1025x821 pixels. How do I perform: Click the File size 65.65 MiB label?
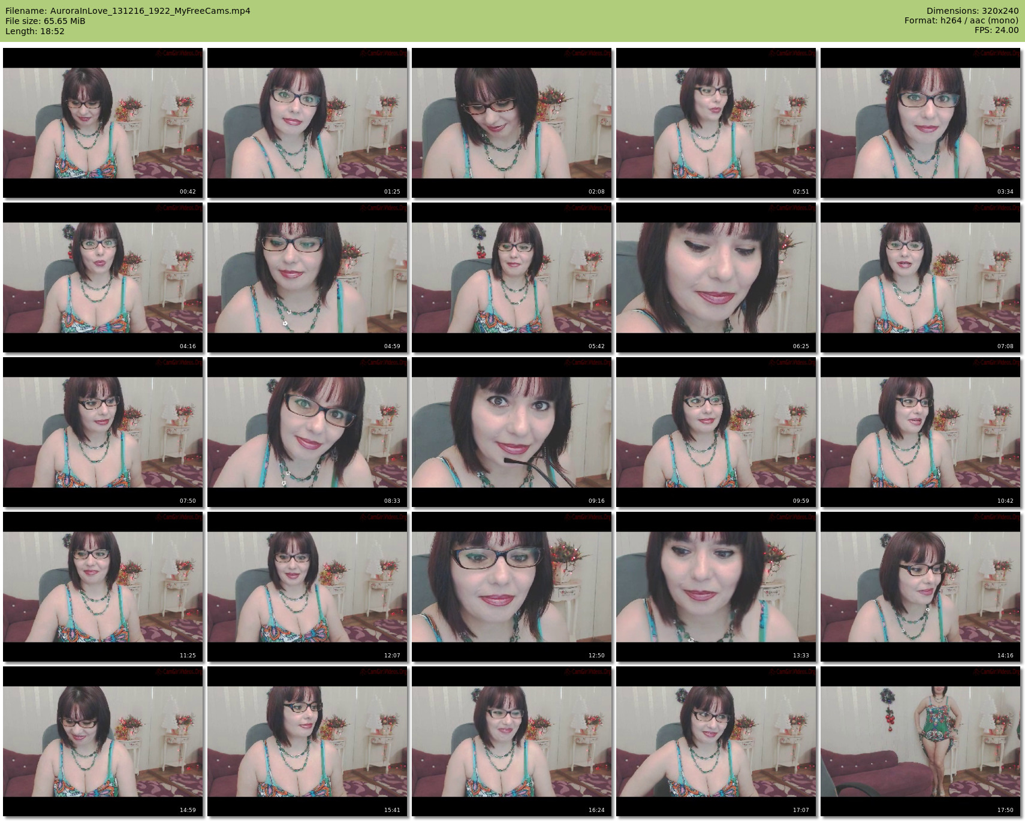[46, 21]
